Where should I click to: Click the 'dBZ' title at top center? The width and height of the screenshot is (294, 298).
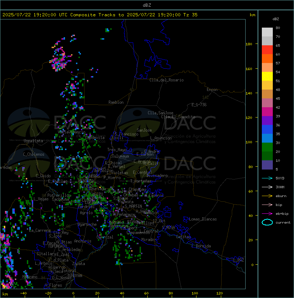(x=147, y=5)
